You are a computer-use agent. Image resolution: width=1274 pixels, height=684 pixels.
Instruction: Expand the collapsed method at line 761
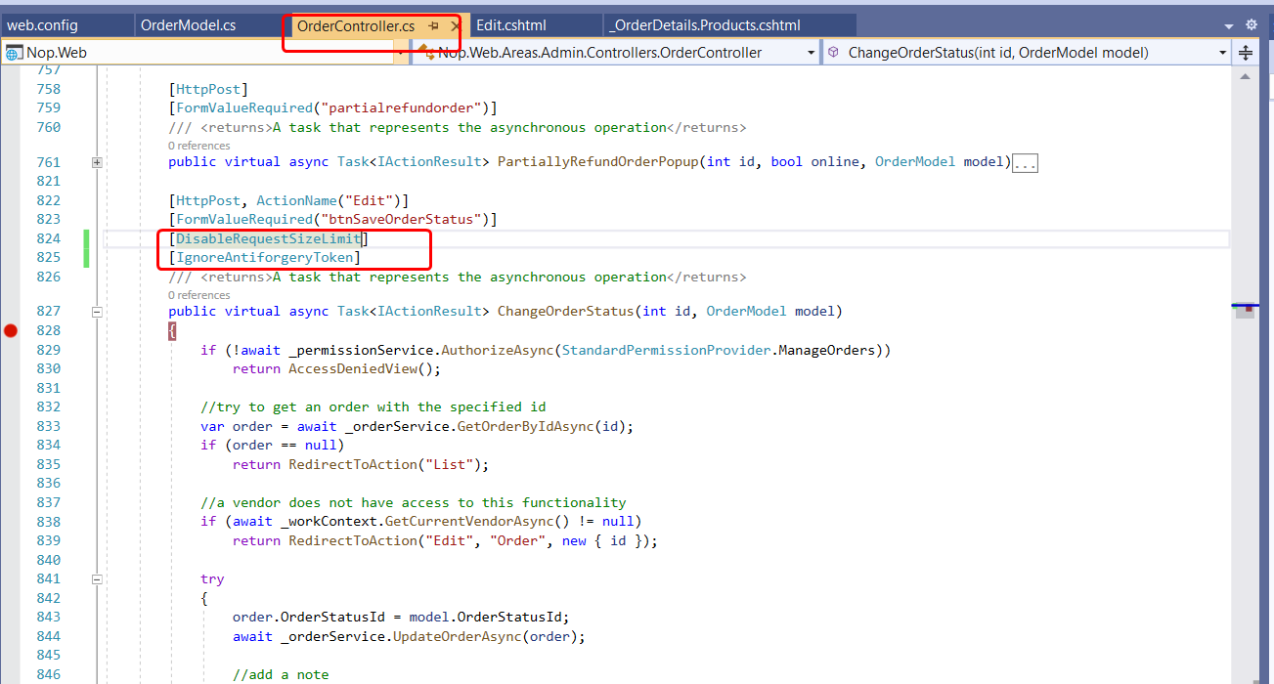(96, 162)
